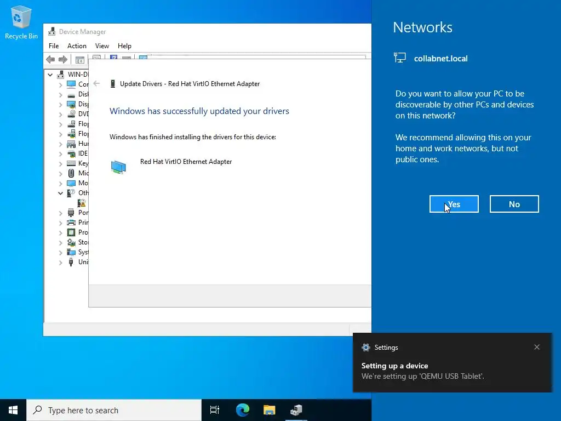Expand the Display adapters category chevron

(x=60, y=105)
